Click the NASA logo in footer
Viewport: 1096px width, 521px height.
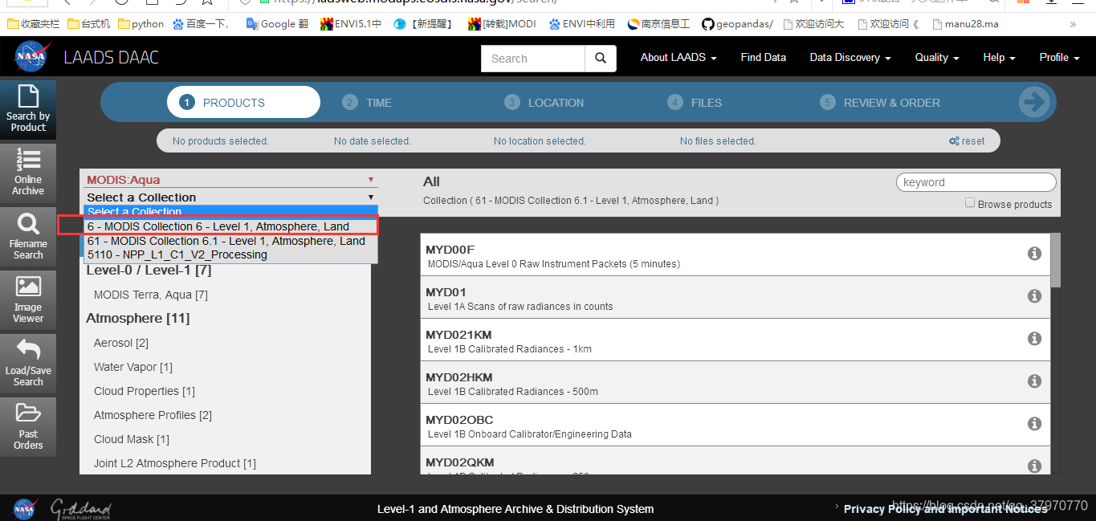[24, 509]
